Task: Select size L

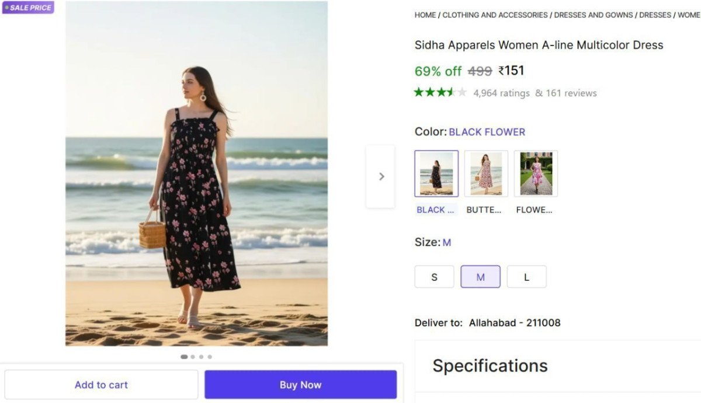Action: point(526,276)
